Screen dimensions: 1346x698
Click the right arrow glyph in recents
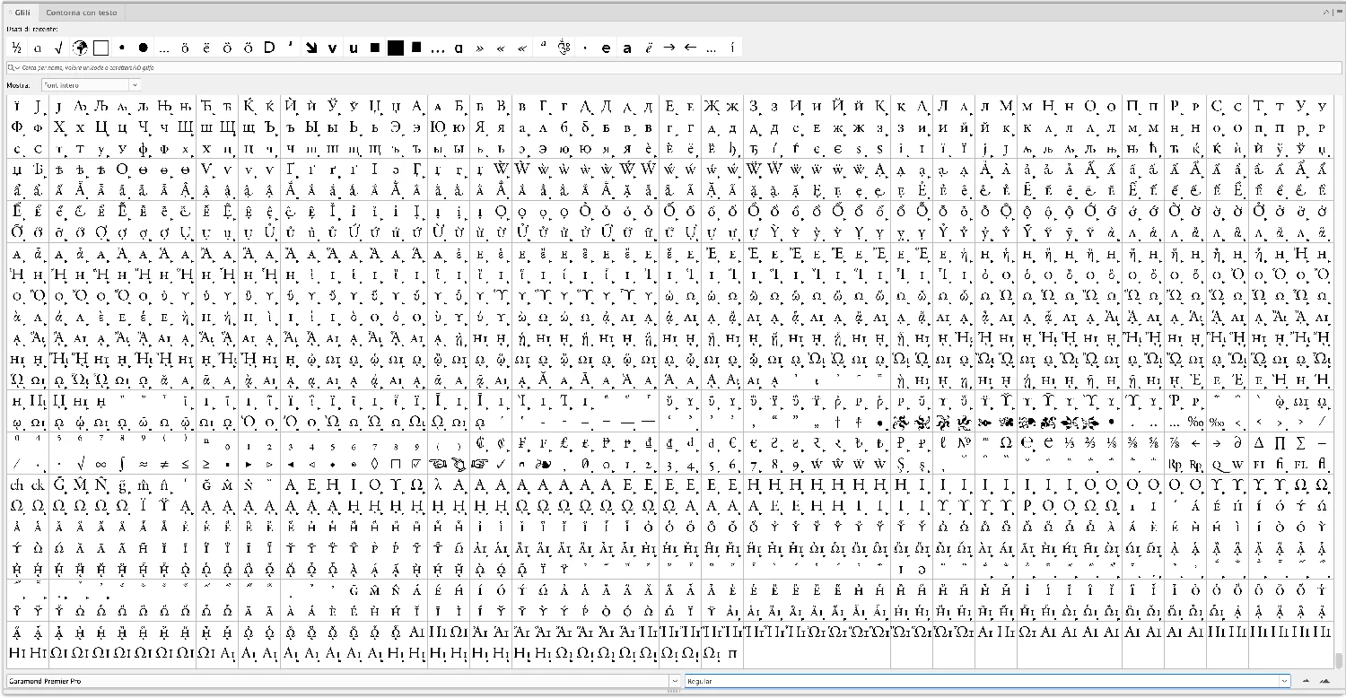tap(669, 48)
